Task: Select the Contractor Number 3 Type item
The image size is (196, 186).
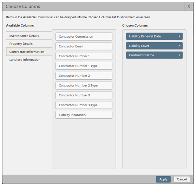Action: [84, 105]
